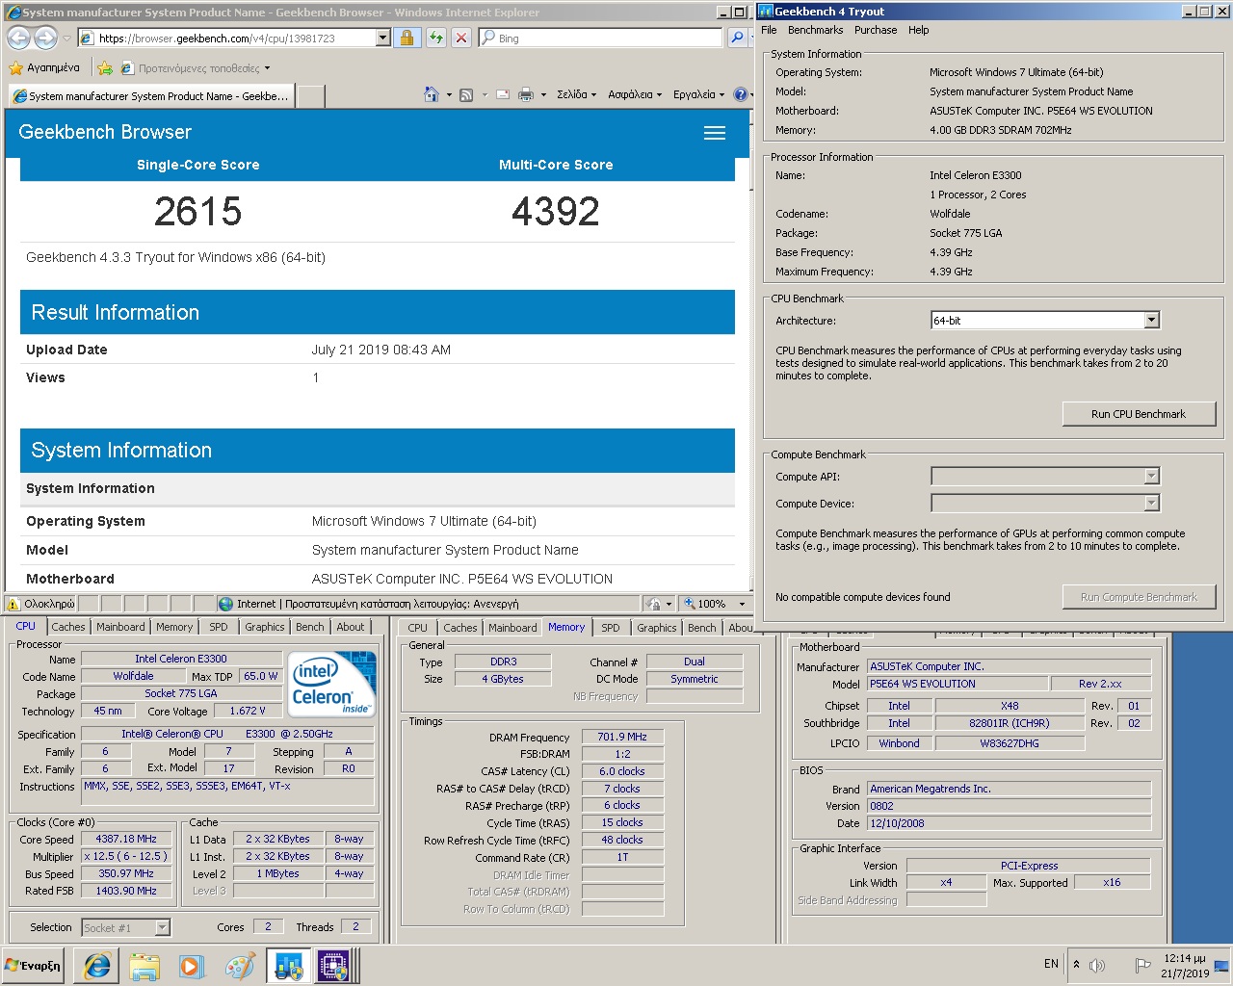Screen dimensions: 1233x986
Task: Open the Σελίδα dropdown menu
Action: (576, 94)
